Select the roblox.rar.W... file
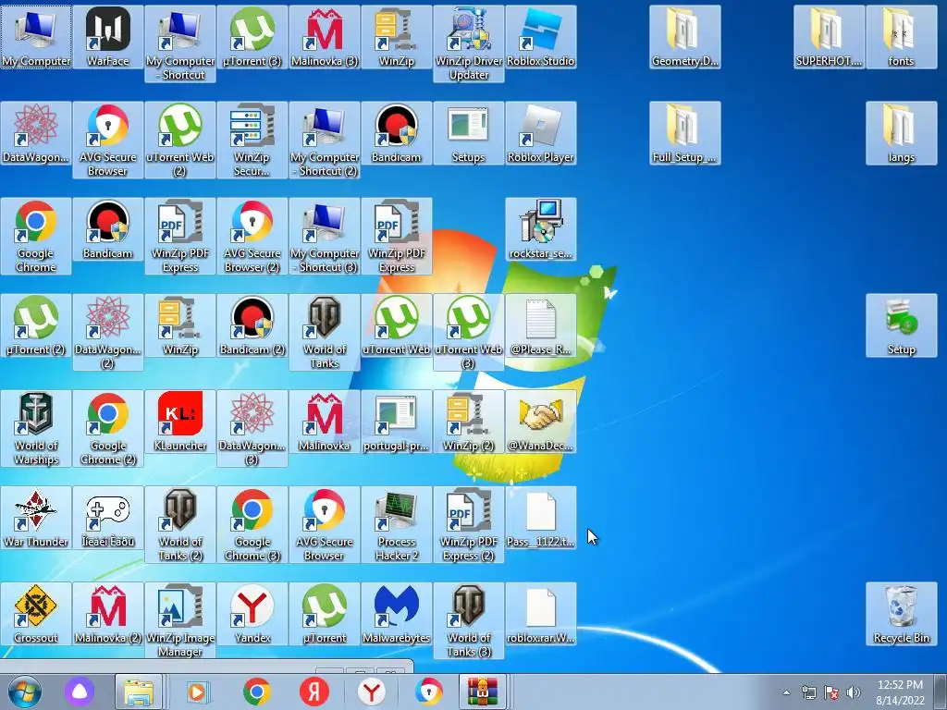Image resolution: width=947 pixels, height=710 pixels. (540, 613)
